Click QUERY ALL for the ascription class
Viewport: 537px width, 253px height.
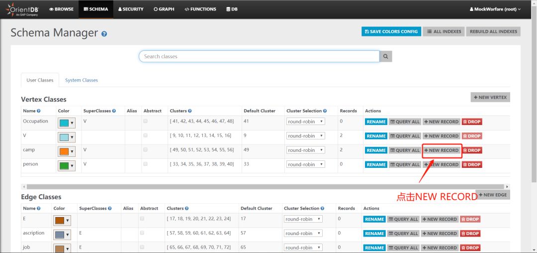click(x=403, y=234)
